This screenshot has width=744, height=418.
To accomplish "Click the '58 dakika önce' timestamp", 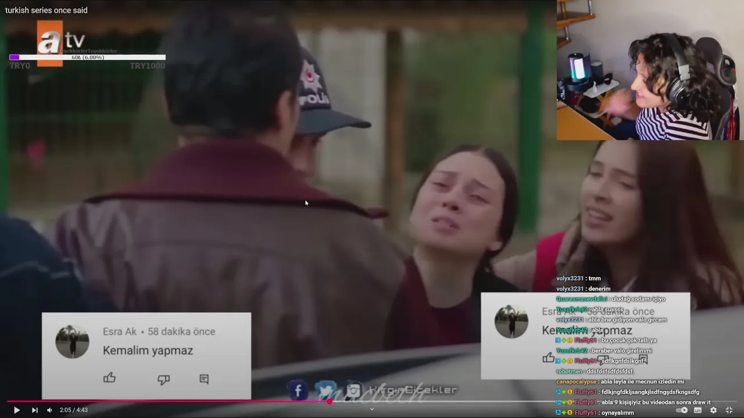I will 181,331.
